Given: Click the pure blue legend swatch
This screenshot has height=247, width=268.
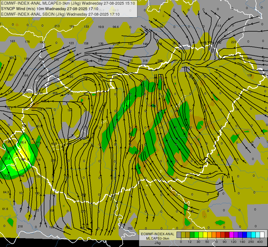Looking at the screenshot, I should (x=245, y=235).
